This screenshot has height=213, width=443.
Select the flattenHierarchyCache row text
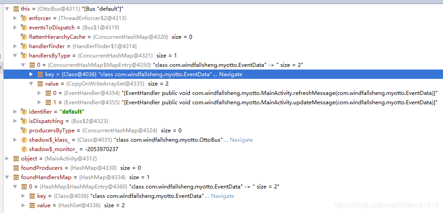click(111, 37)
